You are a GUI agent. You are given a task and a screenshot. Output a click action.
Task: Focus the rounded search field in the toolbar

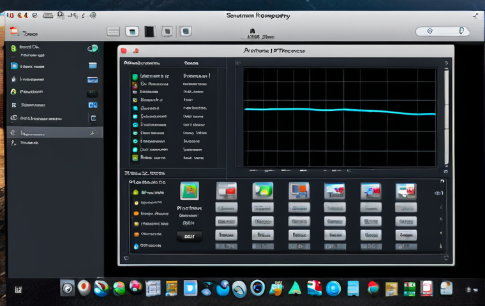pyautogui.click(x=443, y=31)
